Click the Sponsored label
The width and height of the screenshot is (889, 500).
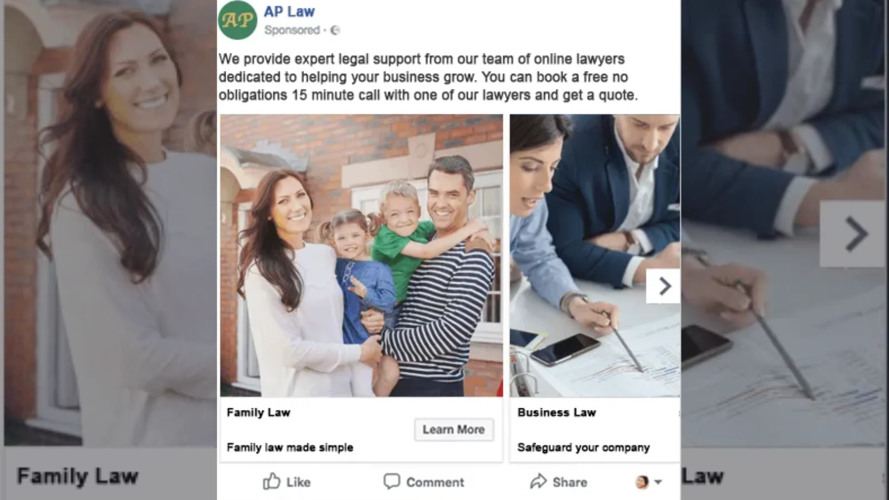[x=292, y=30]
